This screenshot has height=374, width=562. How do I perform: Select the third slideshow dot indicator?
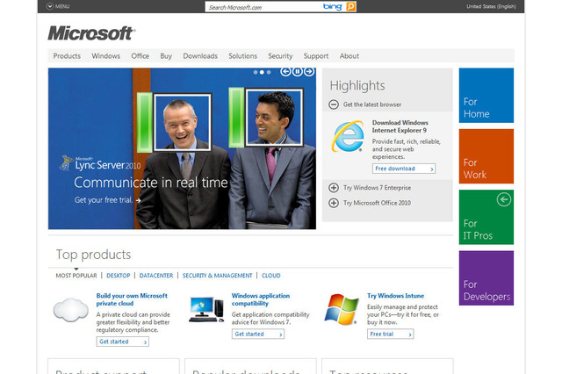tap(269, 72)
